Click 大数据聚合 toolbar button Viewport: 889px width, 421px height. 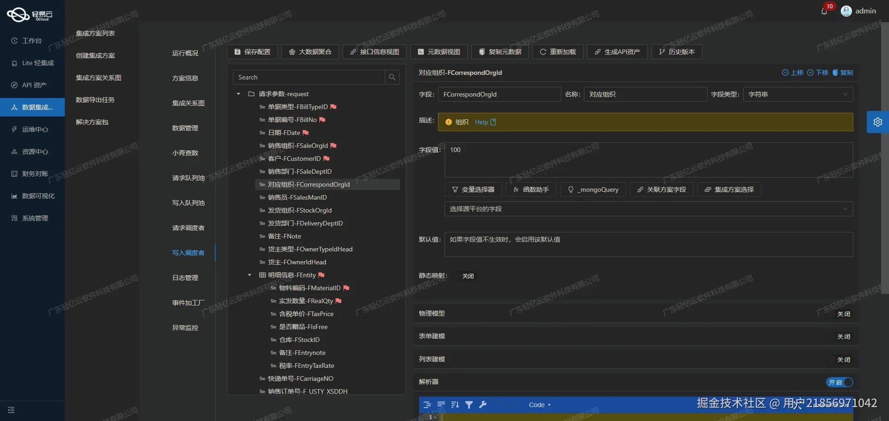310,52
